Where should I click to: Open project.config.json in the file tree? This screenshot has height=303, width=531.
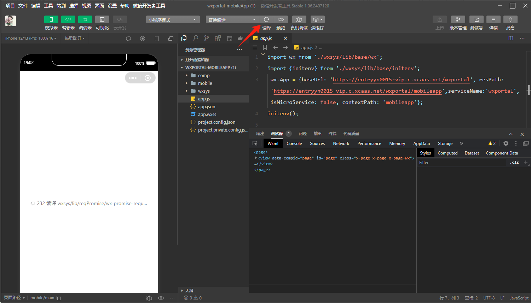tap(214, 122)
